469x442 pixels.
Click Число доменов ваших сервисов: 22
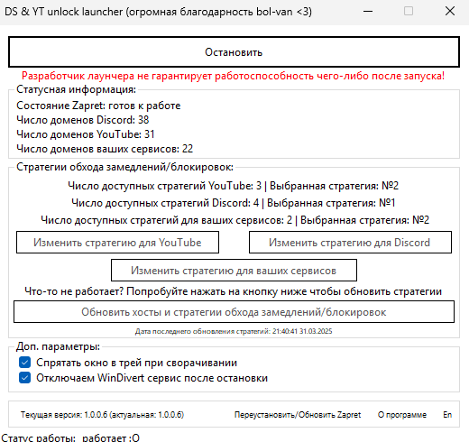coord(105,149)
